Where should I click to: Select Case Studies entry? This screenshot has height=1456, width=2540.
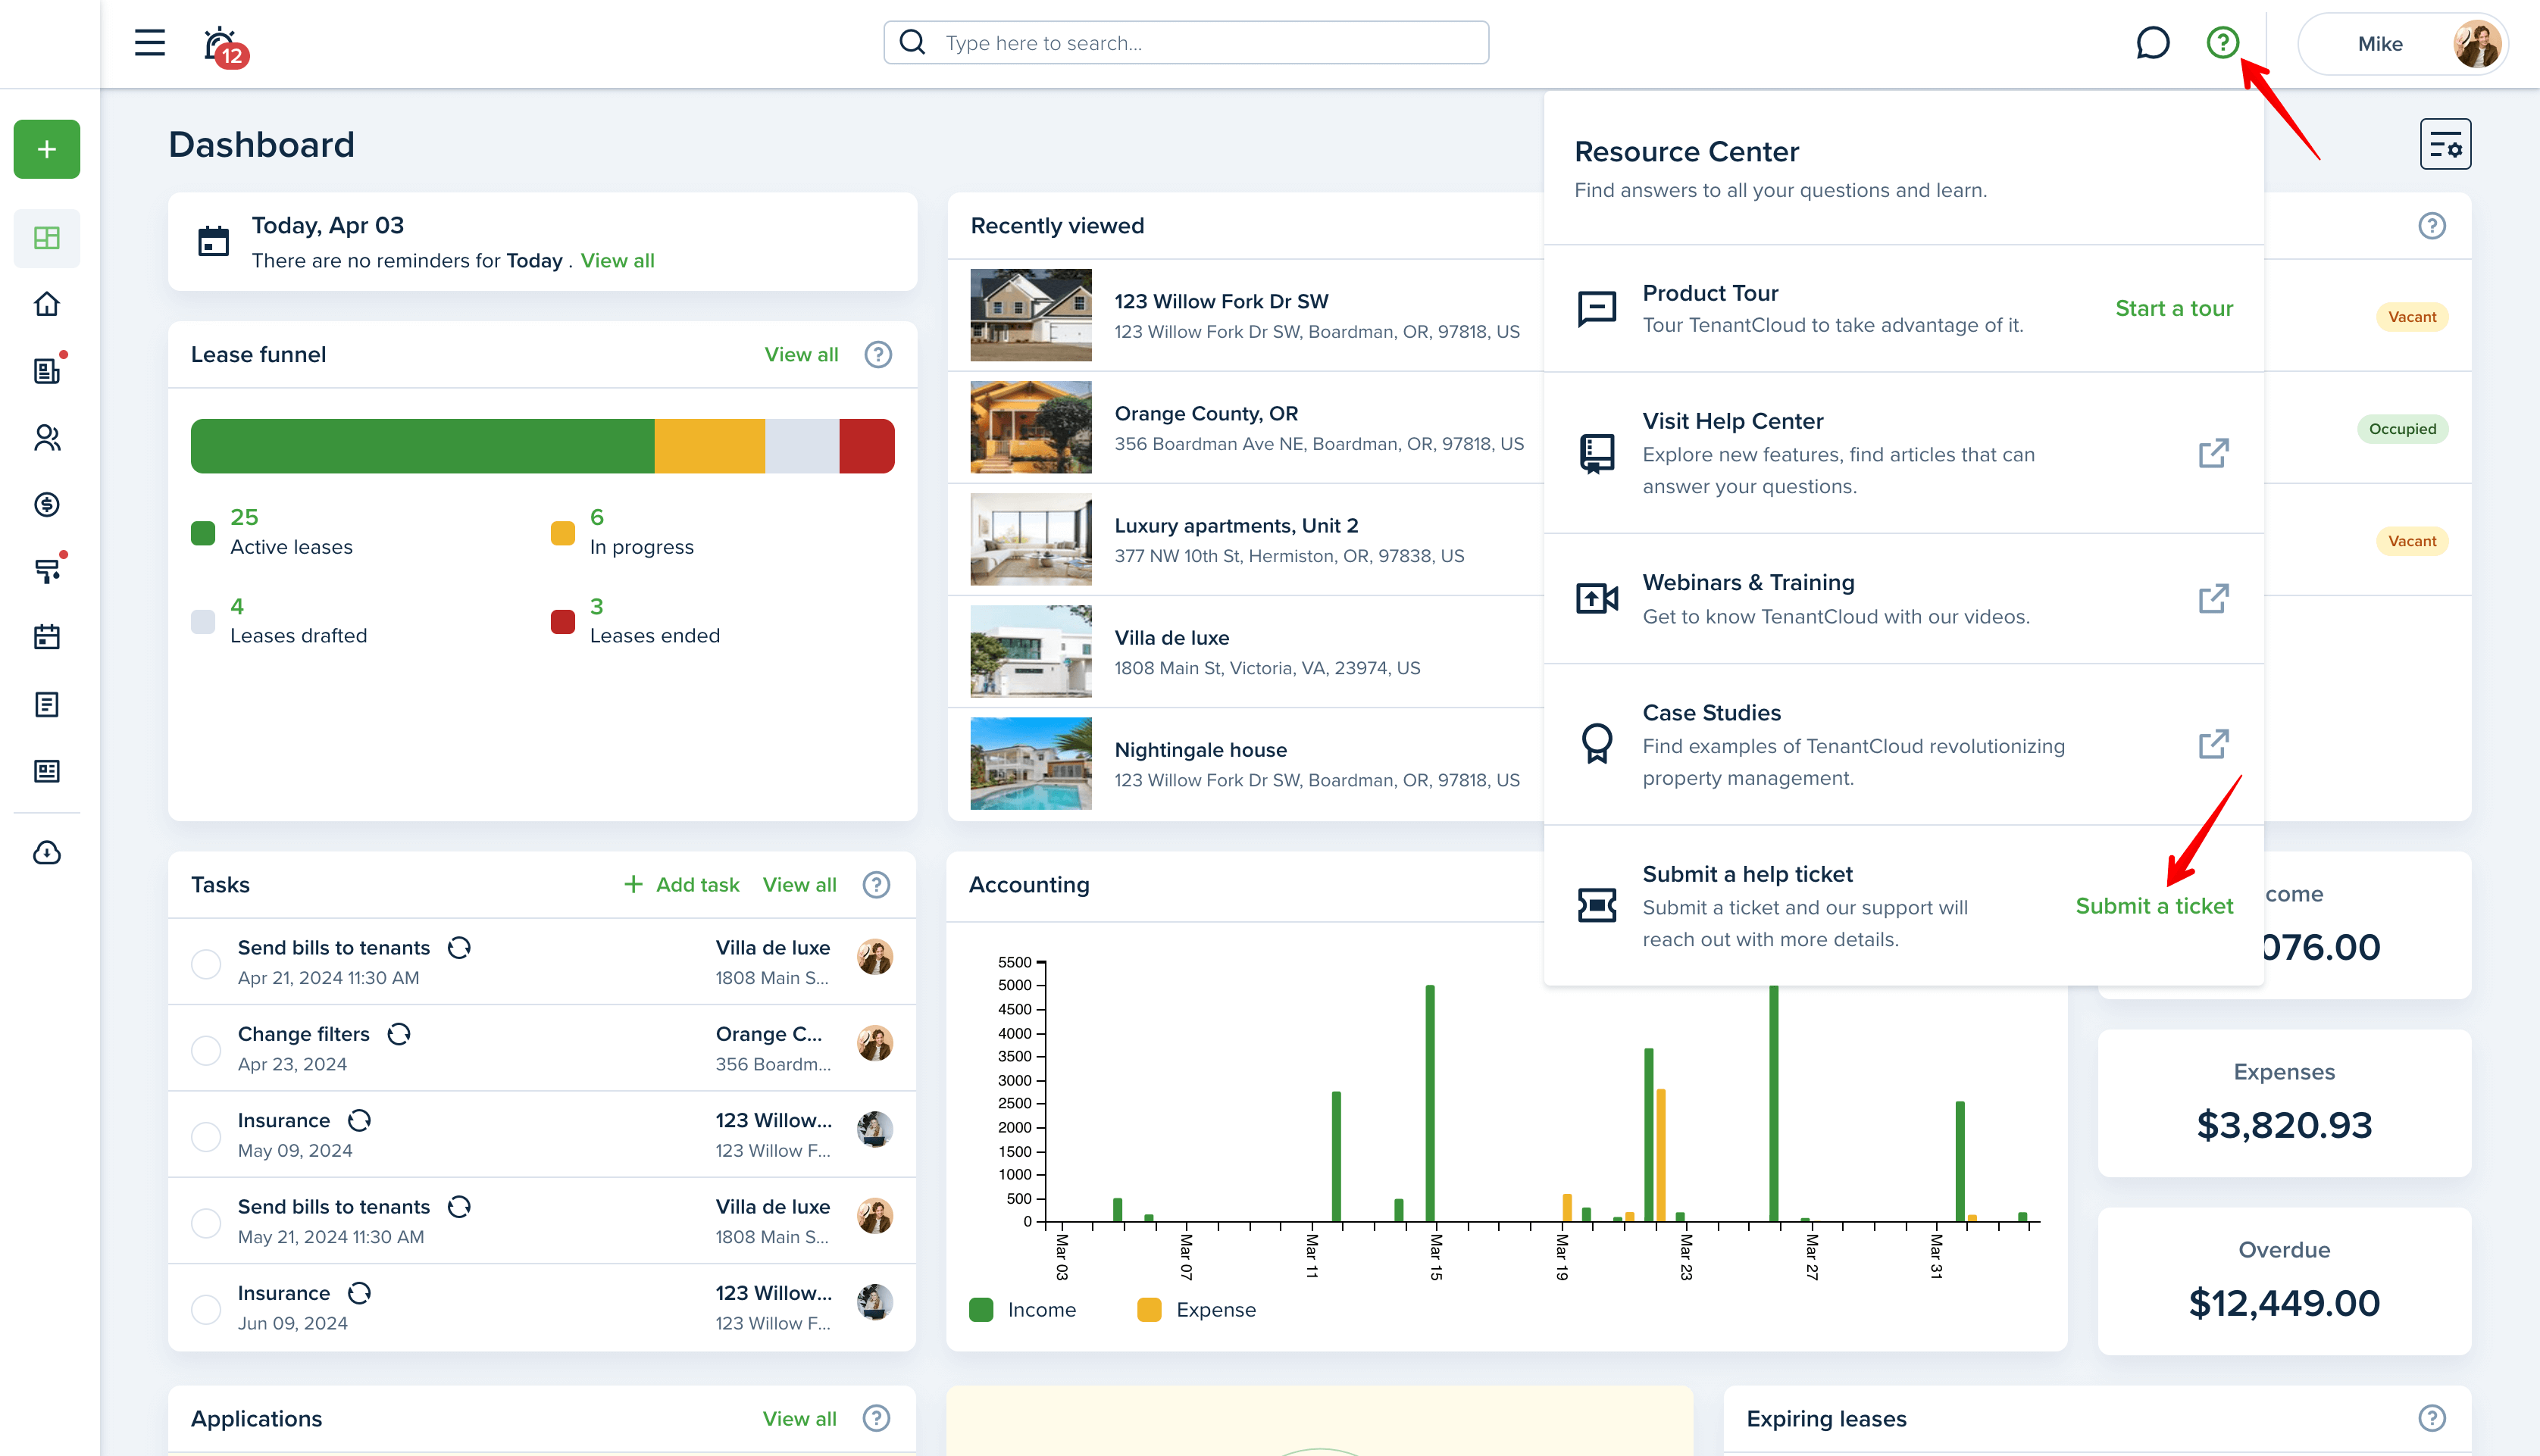[x=1903, y=744]
